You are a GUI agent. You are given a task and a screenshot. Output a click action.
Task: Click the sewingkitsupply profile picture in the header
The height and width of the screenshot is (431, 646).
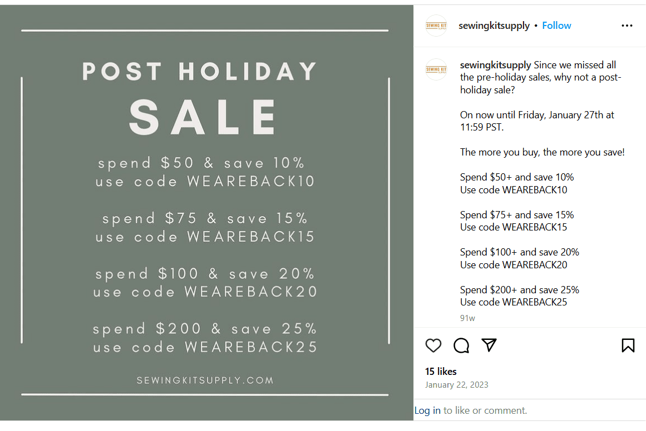point(436,26)
